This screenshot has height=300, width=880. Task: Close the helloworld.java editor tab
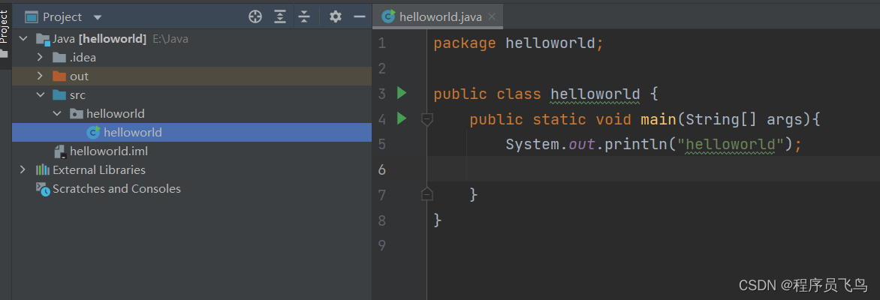click(x=492, y=16)
